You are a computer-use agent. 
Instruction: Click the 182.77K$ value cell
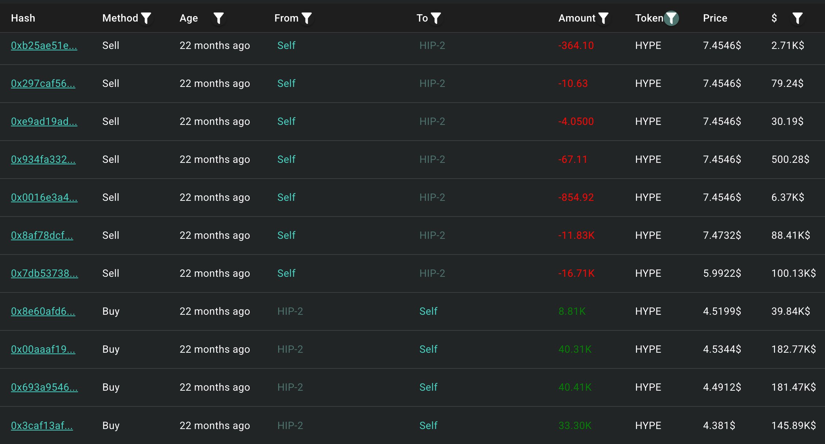coord(794,349)
